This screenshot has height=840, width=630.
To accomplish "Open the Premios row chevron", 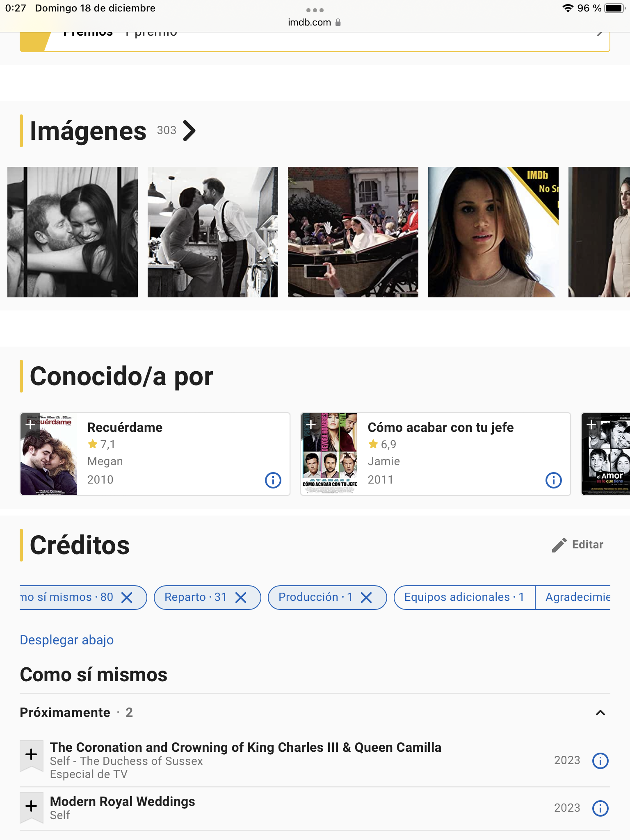I will [x=600, y=34].
